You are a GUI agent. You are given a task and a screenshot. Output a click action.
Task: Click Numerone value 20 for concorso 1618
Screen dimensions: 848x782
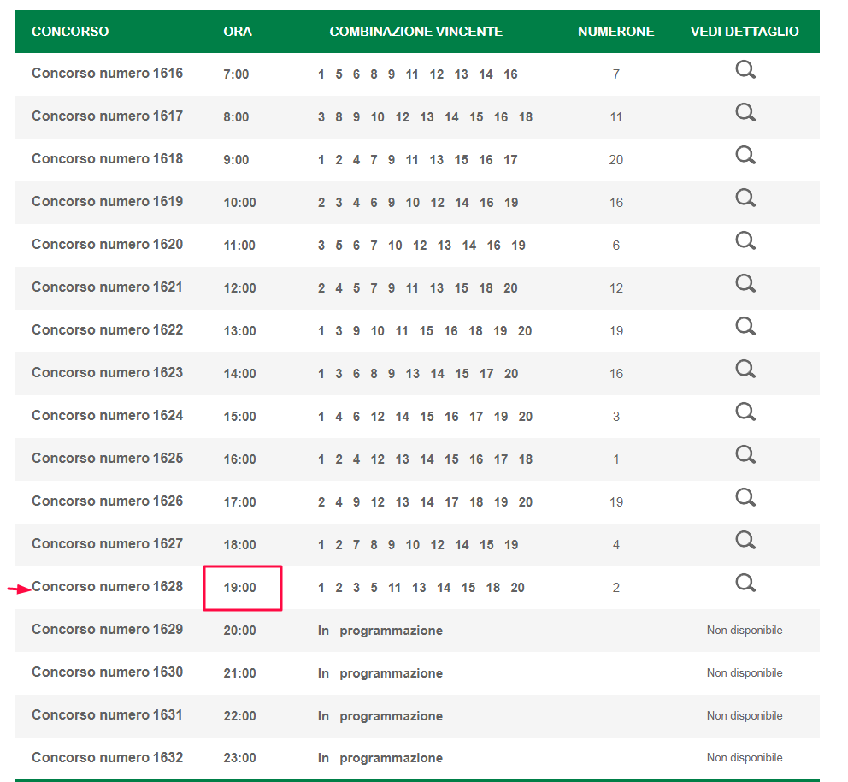click(616, 160)
